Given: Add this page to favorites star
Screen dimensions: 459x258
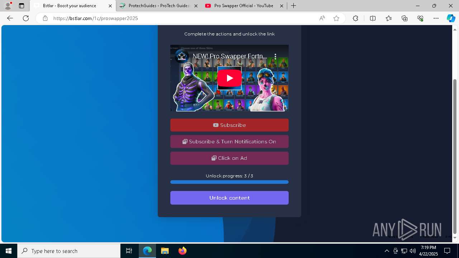Looking at the screenshot, I should [x=336, y=18].
